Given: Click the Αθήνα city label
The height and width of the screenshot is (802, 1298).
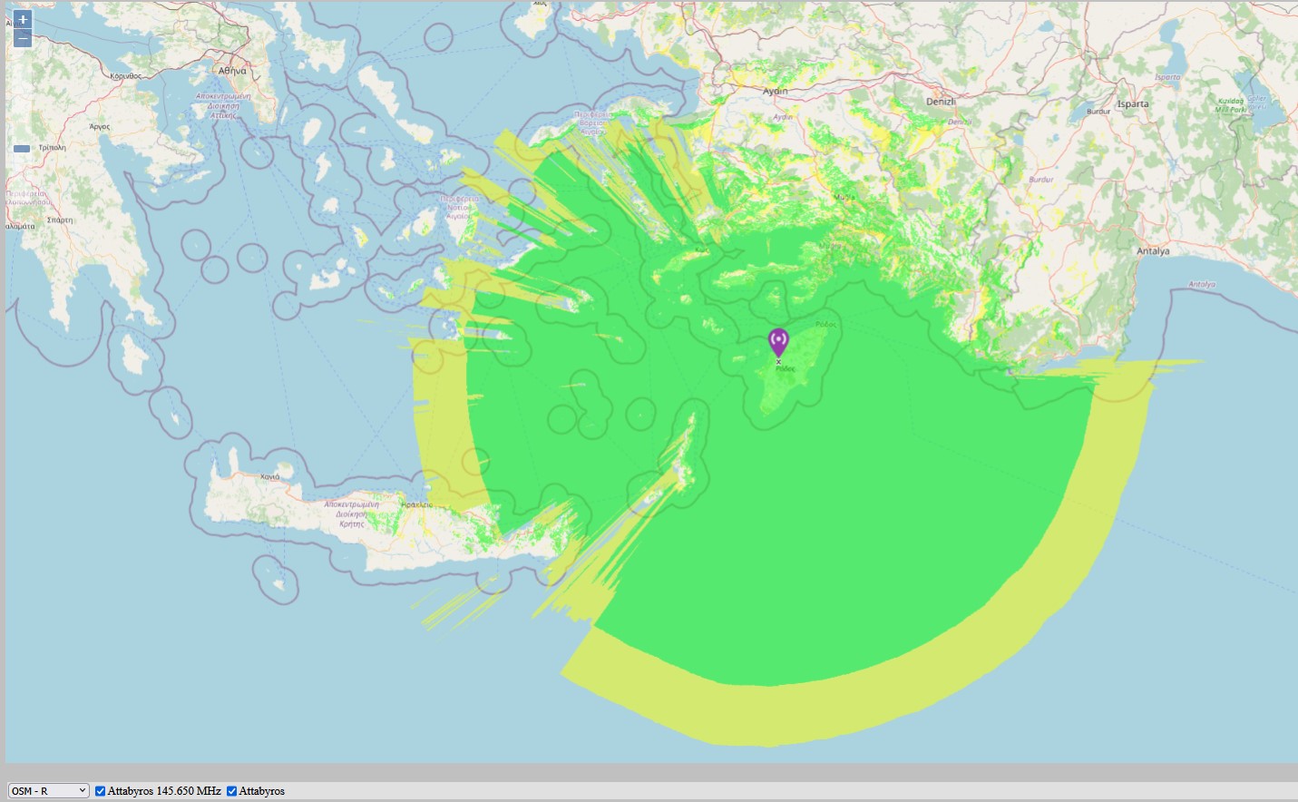Looking at the screenshot, I should pyautogui.click(x=232, y=71).
